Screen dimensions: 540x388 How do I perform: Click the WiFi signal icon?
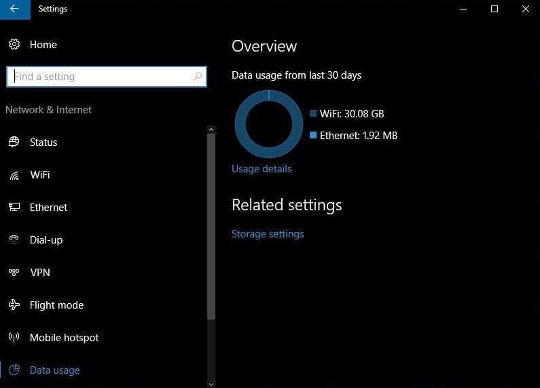[x=14, y=175]
